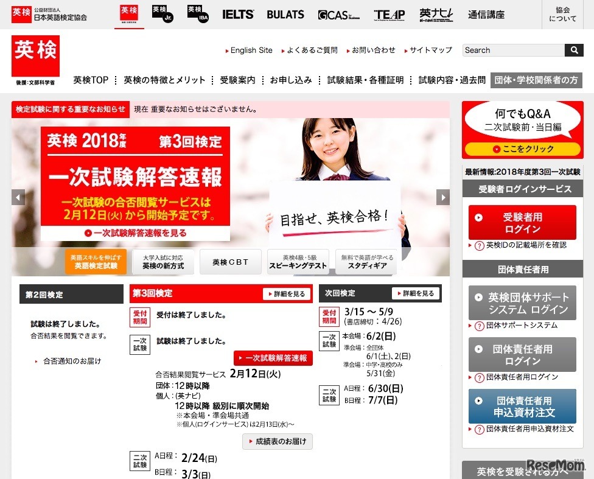Click the 第2回検定 section header

coord(72,295)
